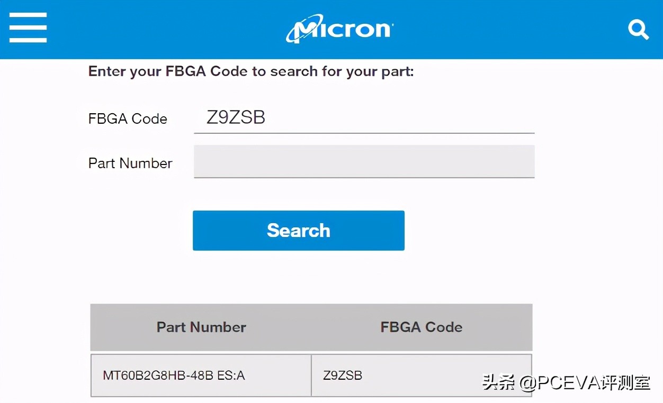Open the hamburger navigation menu
663x403 pixels.
point(28,28)
